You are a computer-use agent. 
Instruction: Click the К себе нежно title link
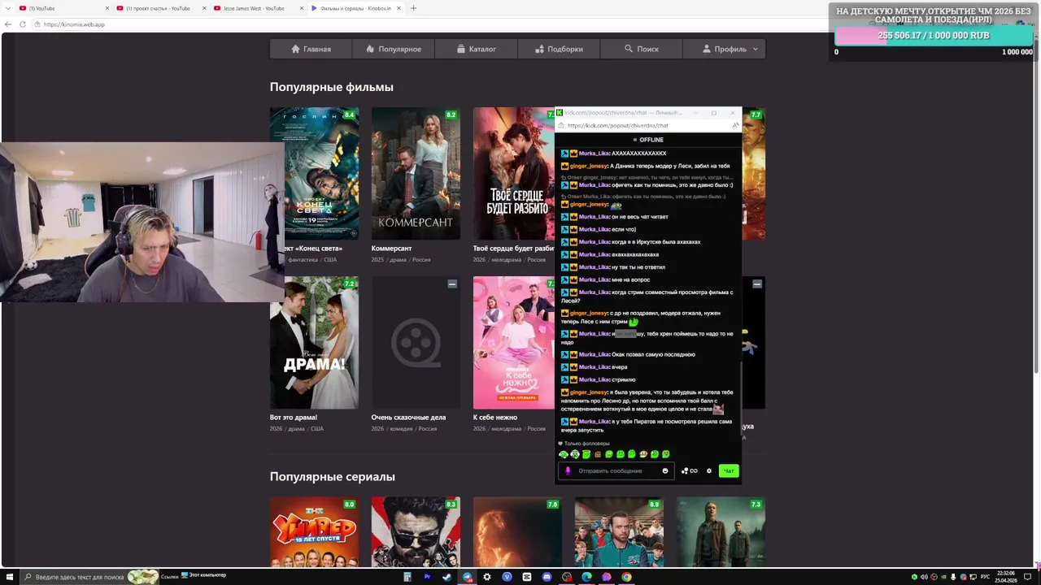click(x=495, y=417)
